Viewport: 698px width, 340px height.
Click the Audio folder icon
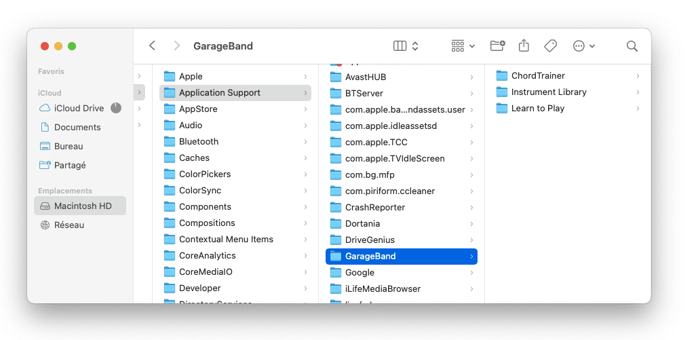170,126
